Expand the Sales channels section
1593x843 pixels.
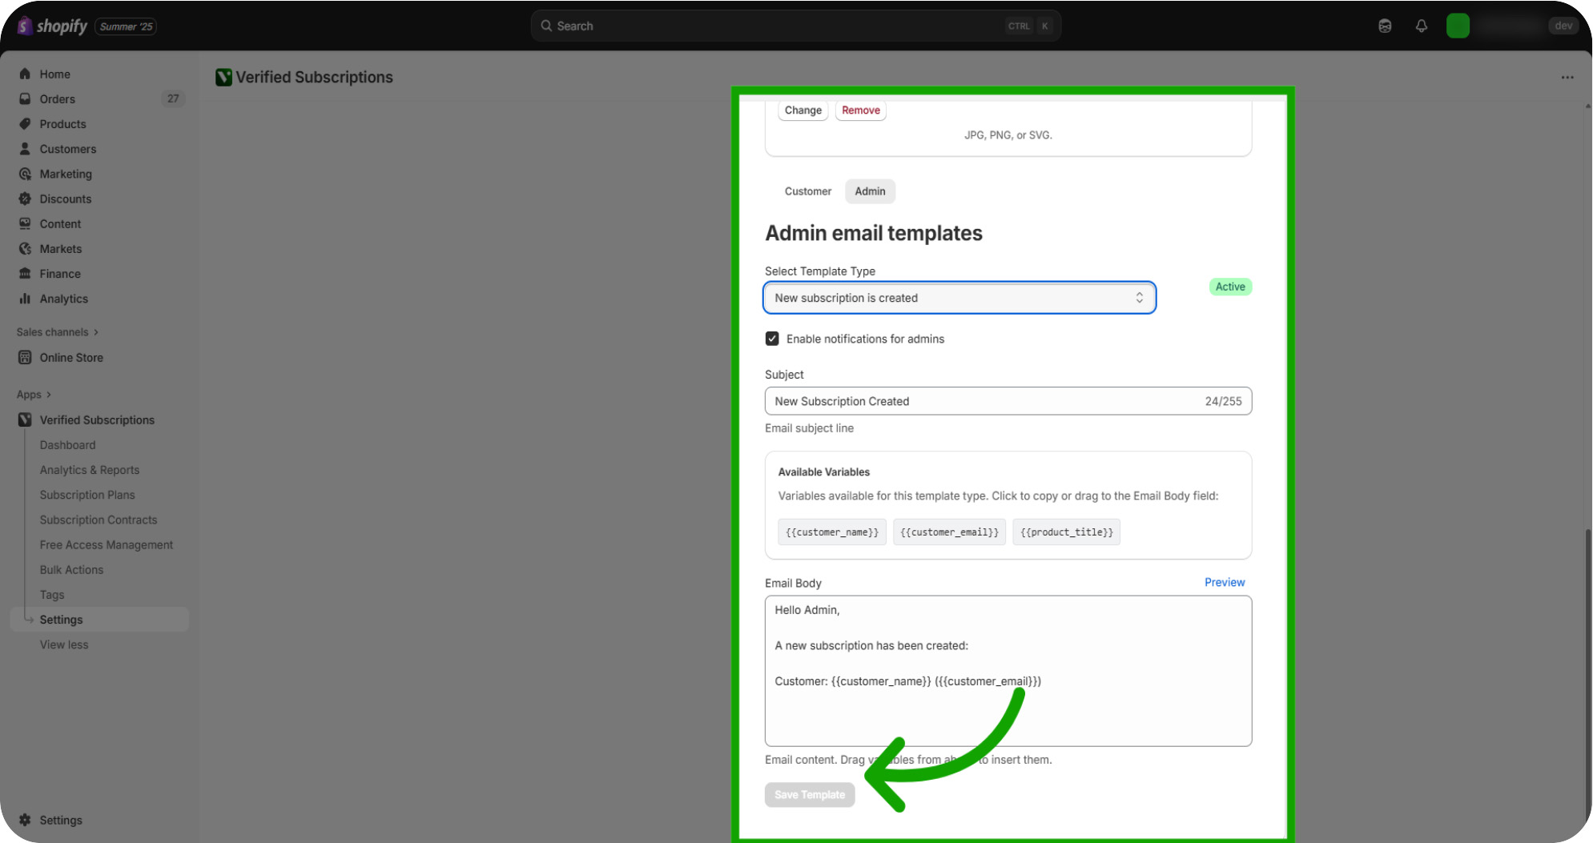pos(58,331)
